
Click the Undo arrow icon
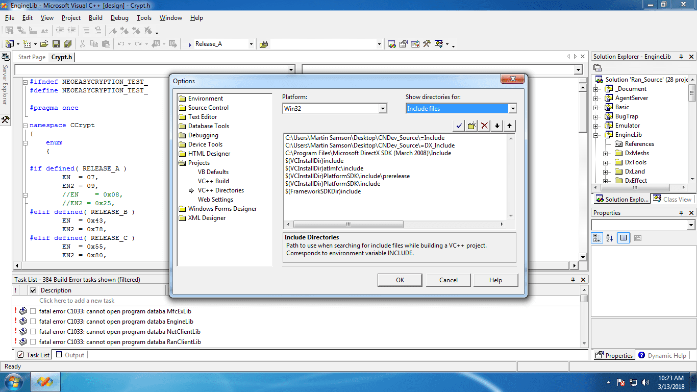(121, 44)
